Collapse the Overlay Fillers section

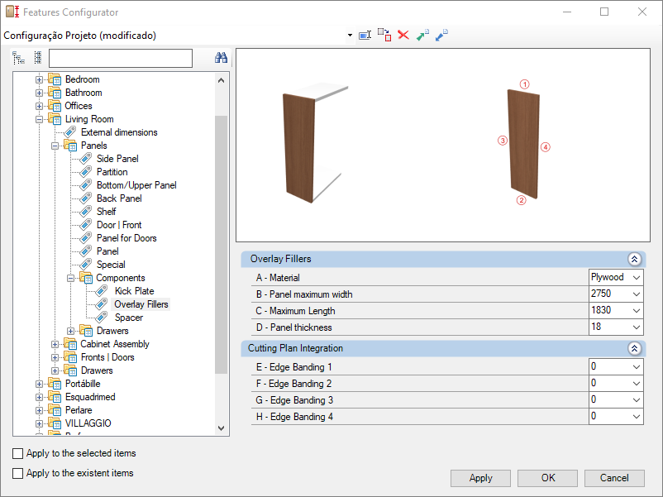pyautogui.click(x=634, y=260)
